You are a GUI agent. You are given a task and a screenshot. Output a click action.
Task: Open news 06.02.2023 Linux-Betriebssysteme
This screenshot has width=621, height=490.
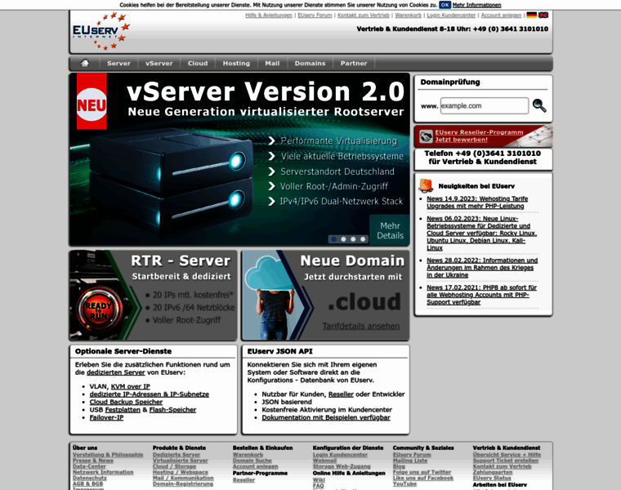[481, 233]
